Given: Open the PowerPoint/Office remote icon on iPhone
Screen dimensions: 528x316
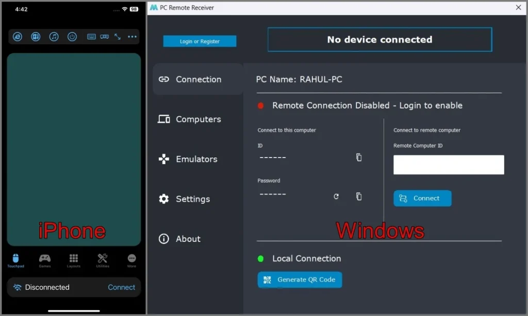Looking at the screenshot, I should click(36, 37).
